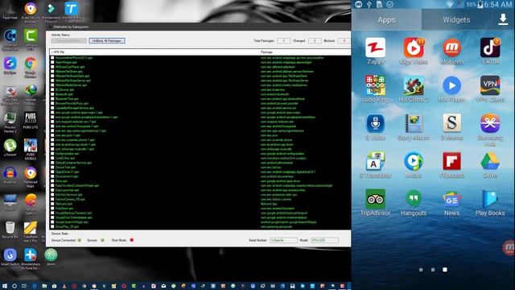Check the Flipboard.apk package checkbox
The height and width of the screenshot is (290, 515).
point(52,204)
